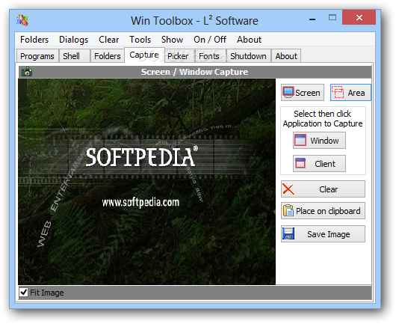This screenshot has height=324, width=396.
Task: Click the Window capture button
Action: [x=319, y=141]
